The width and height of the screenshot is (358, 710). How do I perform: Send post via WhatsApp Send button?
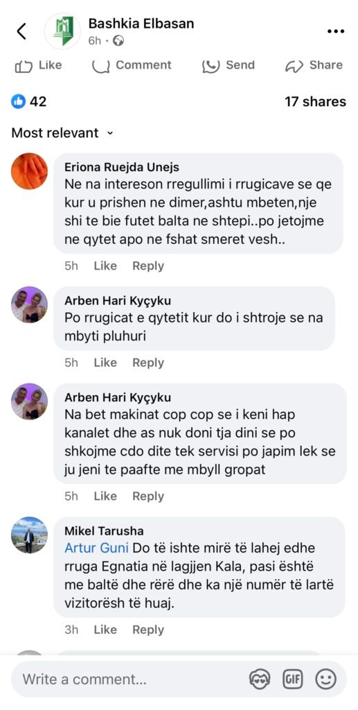click(229, 65)
